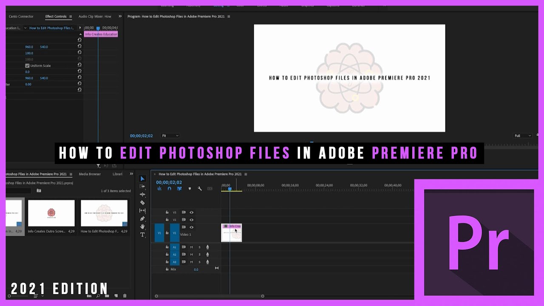This screenshot has height=306, width=544.
Task: Select the Selection tool arrow
Action: pos(142,178)
